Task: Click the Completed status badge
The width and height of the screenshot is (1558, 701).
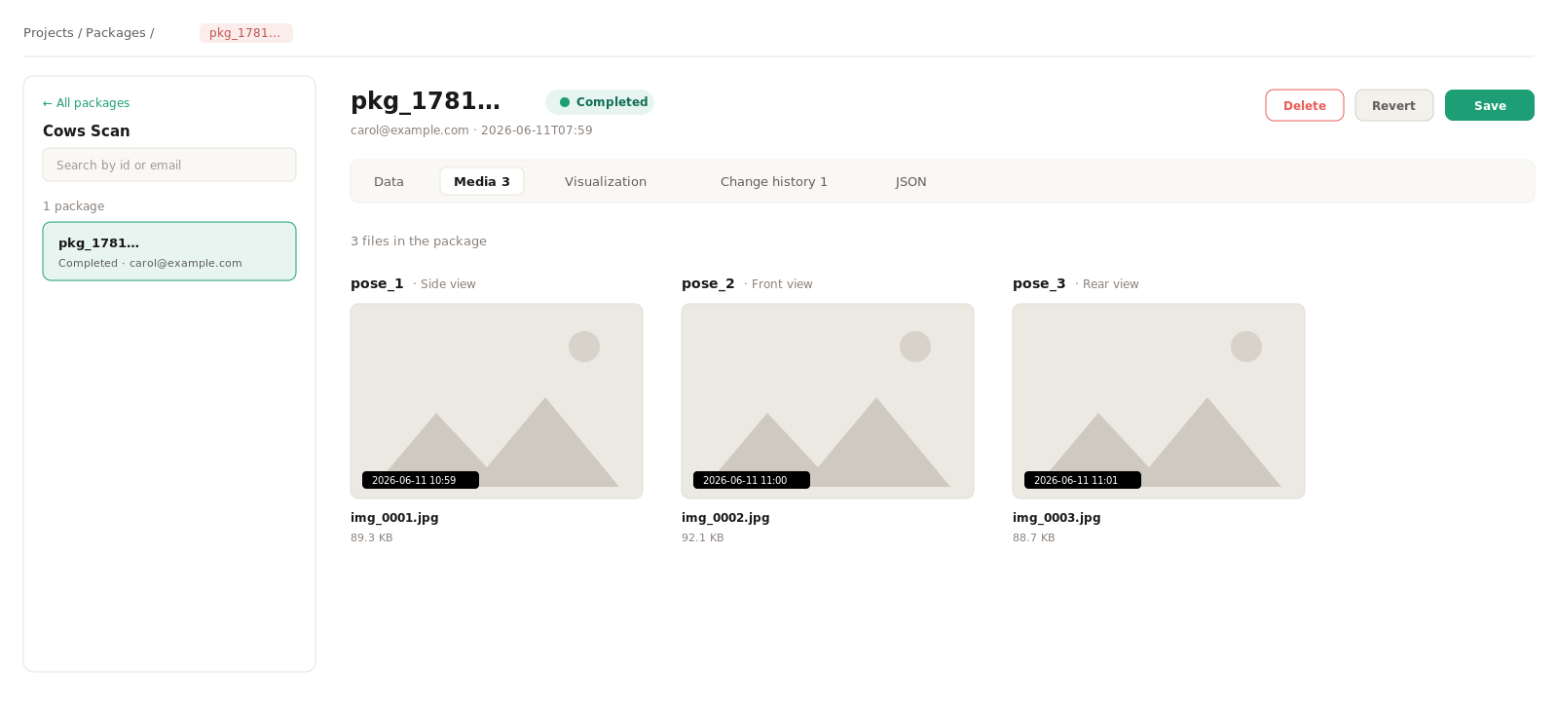Action: (600, 102)
